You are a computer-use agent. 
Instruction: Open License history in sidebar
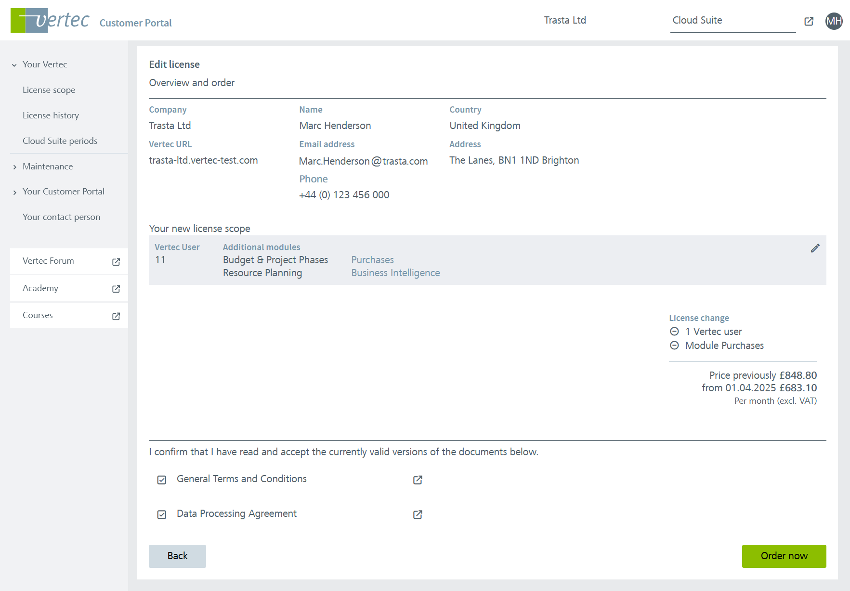51,116
